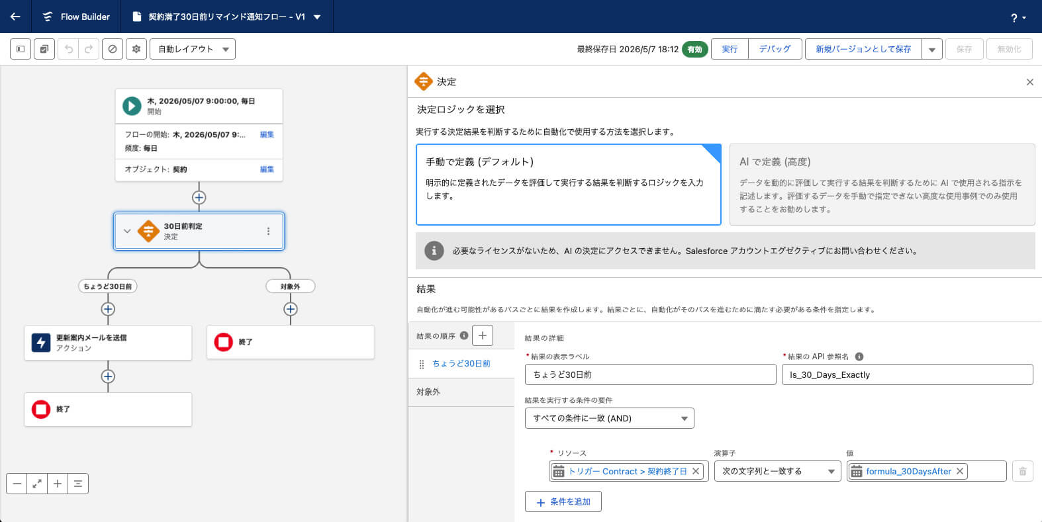Click 条件を追加 add condition button
Viewport: 1042px width, 522px height.
tap(563, 501)
